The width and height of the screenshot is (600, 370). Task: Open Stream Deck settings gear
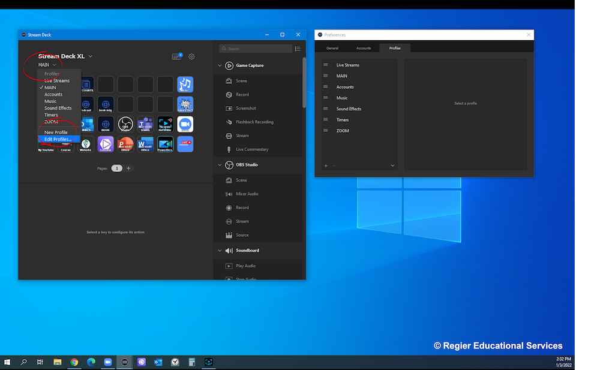[192, 56]
